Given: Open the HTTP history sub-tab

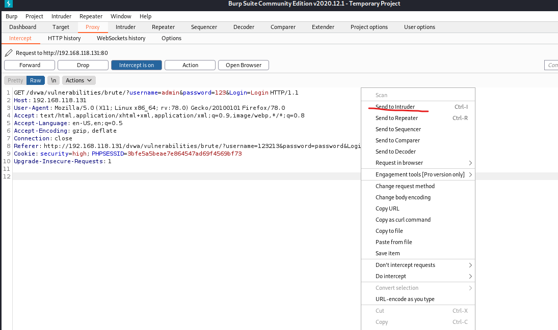Looking at the screenshot, I should tap(64, 38).
